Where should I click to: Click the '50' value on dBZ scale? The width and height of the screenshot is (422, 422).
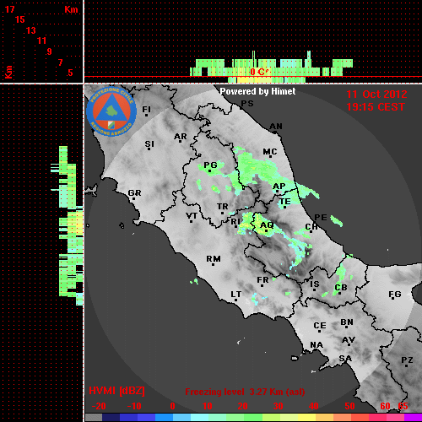coord(349,406)
